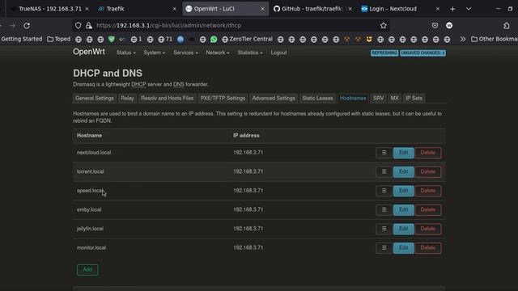Click the Hostname column header
Image resolution: width=518 pixels, height=291 pixels.
coord(89,136)
